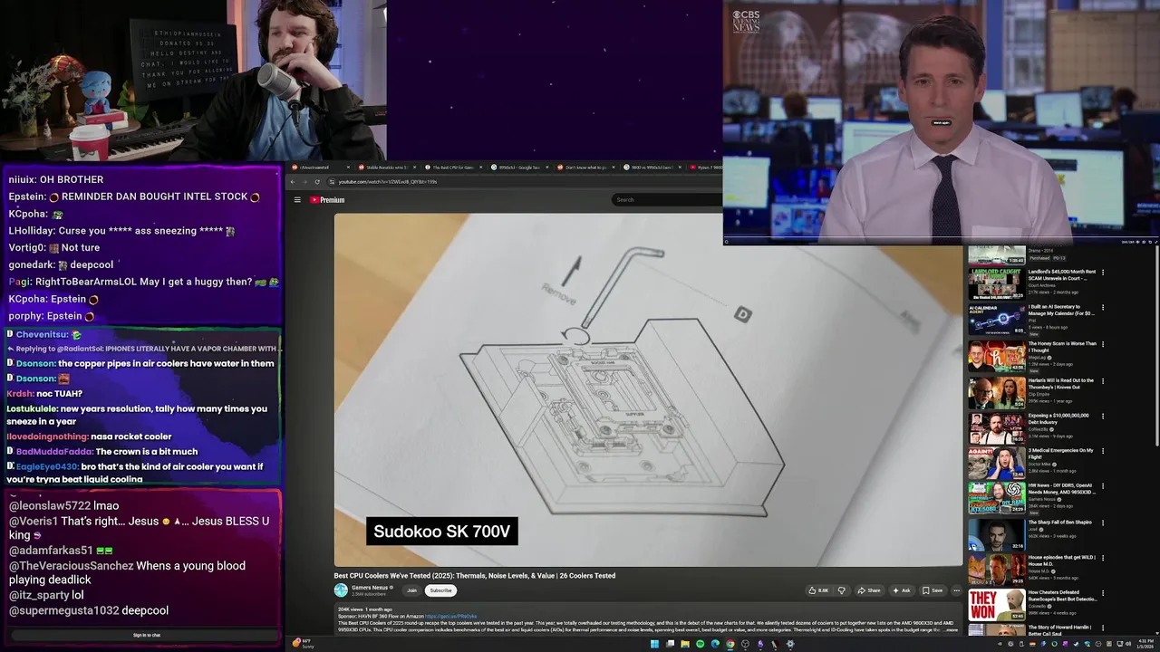
Task: Open options menu for HW News video
Action: click(1103, 486)
